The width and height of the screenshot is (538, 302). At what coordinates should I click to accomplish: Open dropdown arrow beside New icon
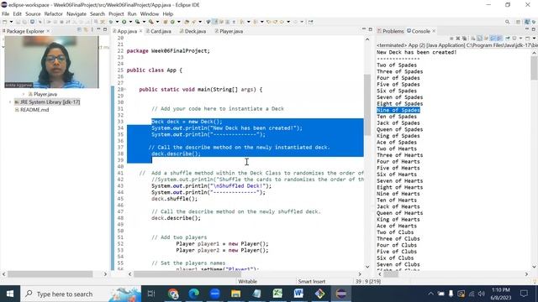click(11, 22)
